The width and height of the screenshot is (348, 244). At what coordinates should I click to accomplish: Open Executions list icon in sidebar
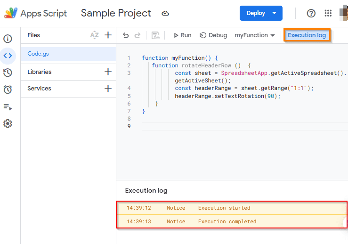tap(8, 107)
